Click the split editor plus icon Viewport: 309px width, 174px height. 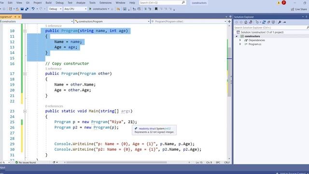[229, 21]
